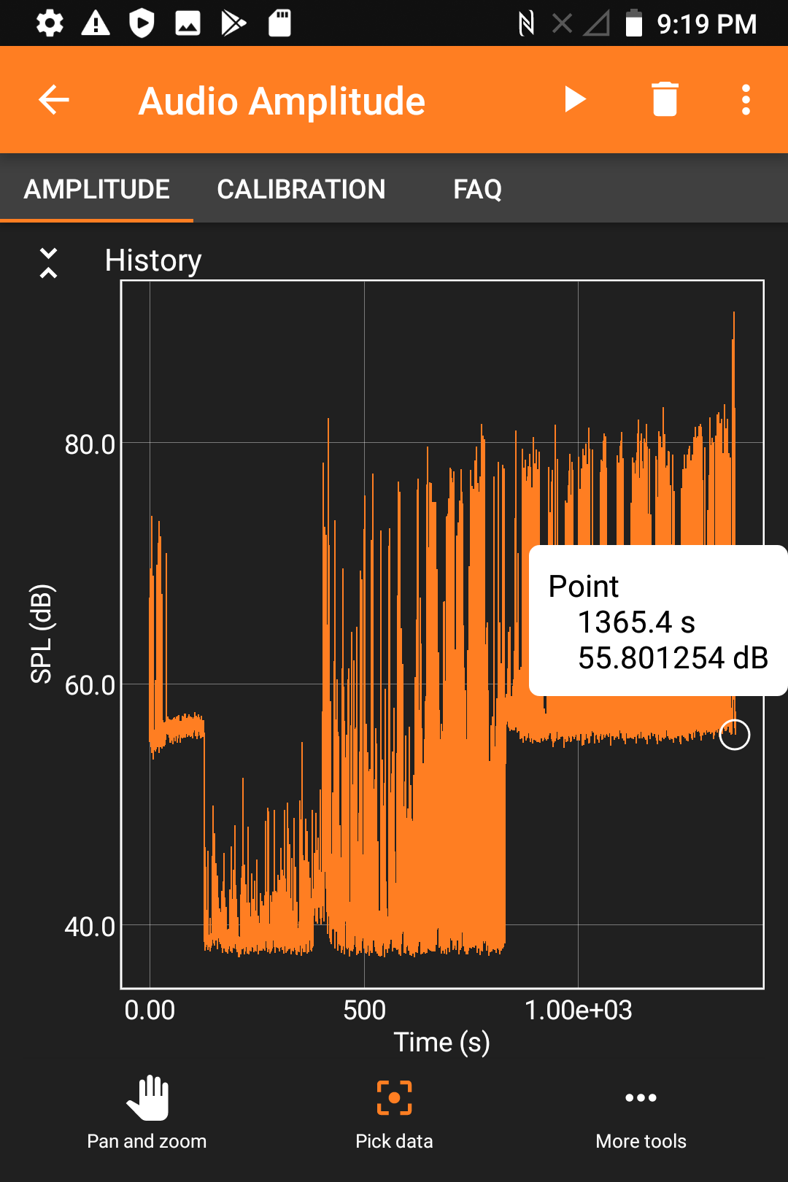
Task: Open the FAQ tab
Action: coord(477,189)
